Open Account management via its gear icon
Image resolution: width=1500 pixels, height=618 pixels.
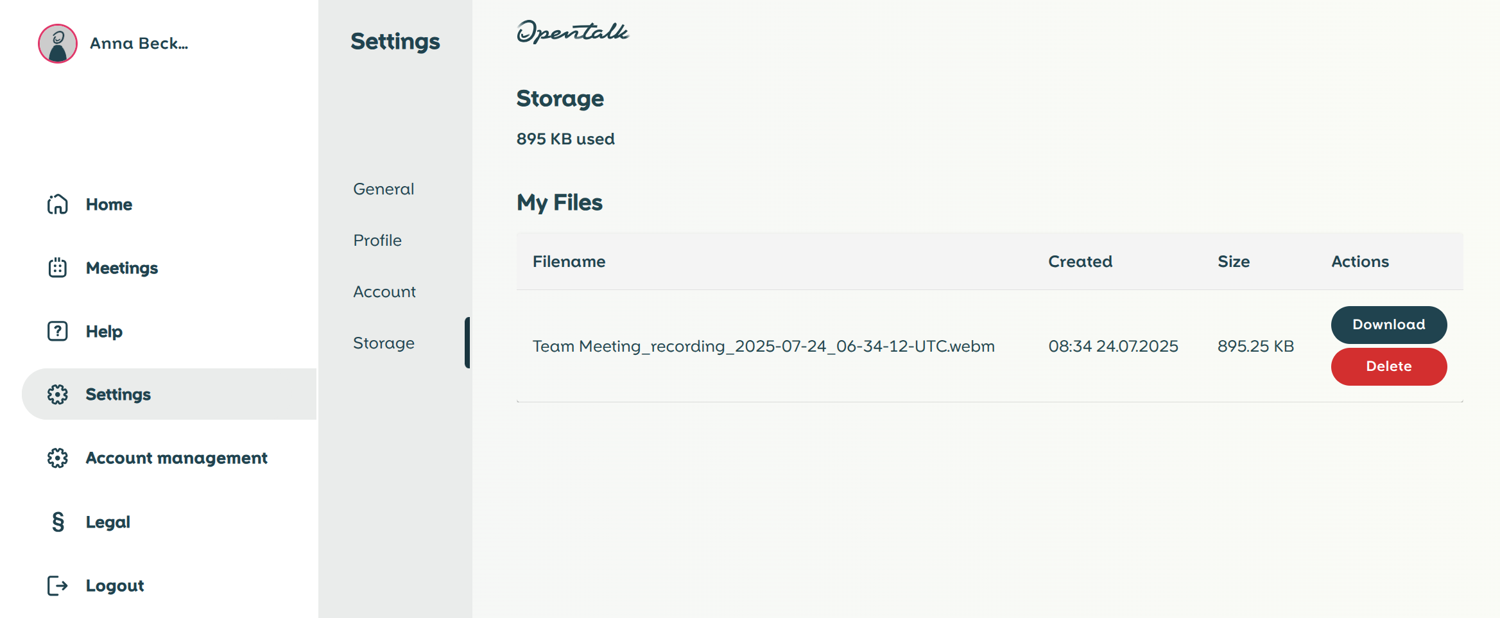point(57,458)
